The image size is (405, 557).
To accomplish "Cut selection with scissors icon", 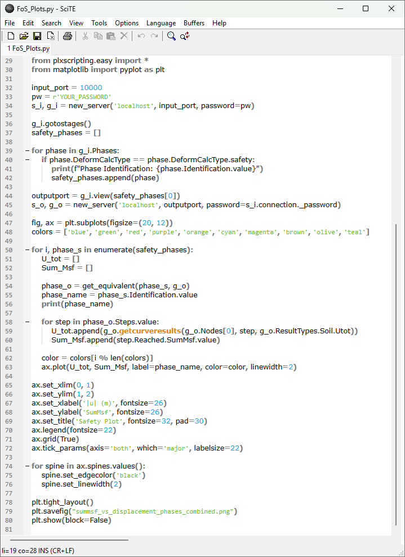I will [x=85, y=36].
